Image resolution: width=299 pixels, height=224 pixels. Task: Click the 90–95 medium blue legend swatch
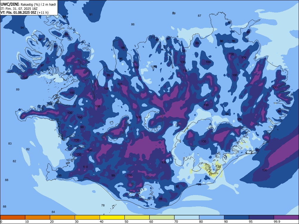coord(237,217)
